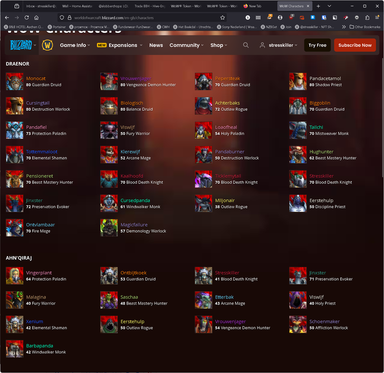Image resolution: width=384 pixels, height=373 pixels.
Task: Open the Miljonair character link
Action: pyautogui.click(x=225, y=200)
